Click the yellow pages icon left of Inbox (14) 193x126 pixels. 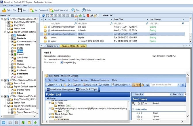coord(96,16)
